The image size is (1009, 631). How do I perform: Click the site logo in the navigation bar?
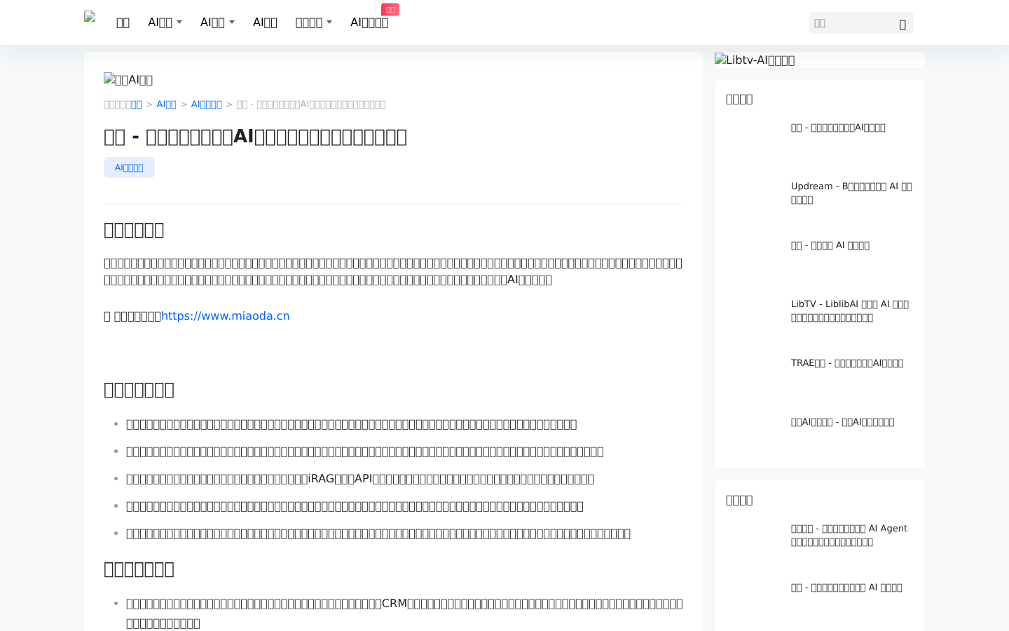click(x=90, y=17)
